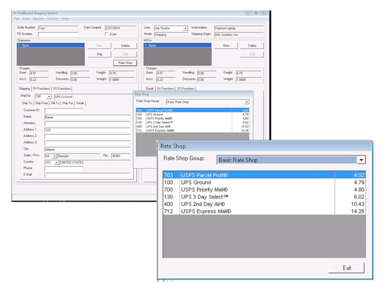The height and width of the screenshot is (289, 386).
Task: Click Shipments Base charge field showing 4.57
Action: (39, 73)
